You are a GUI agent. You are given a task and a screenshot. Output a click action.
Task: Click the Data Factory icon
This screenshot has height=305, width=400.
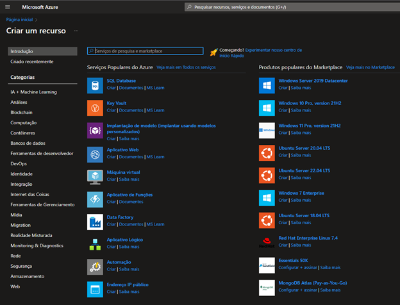(x=95, y=222)
